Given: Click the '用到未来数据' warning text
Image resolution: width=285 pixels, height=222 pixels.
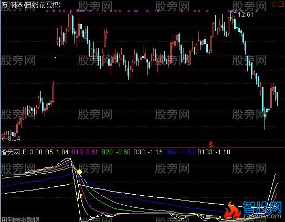Looking at the screenshot, I should 20,219.
